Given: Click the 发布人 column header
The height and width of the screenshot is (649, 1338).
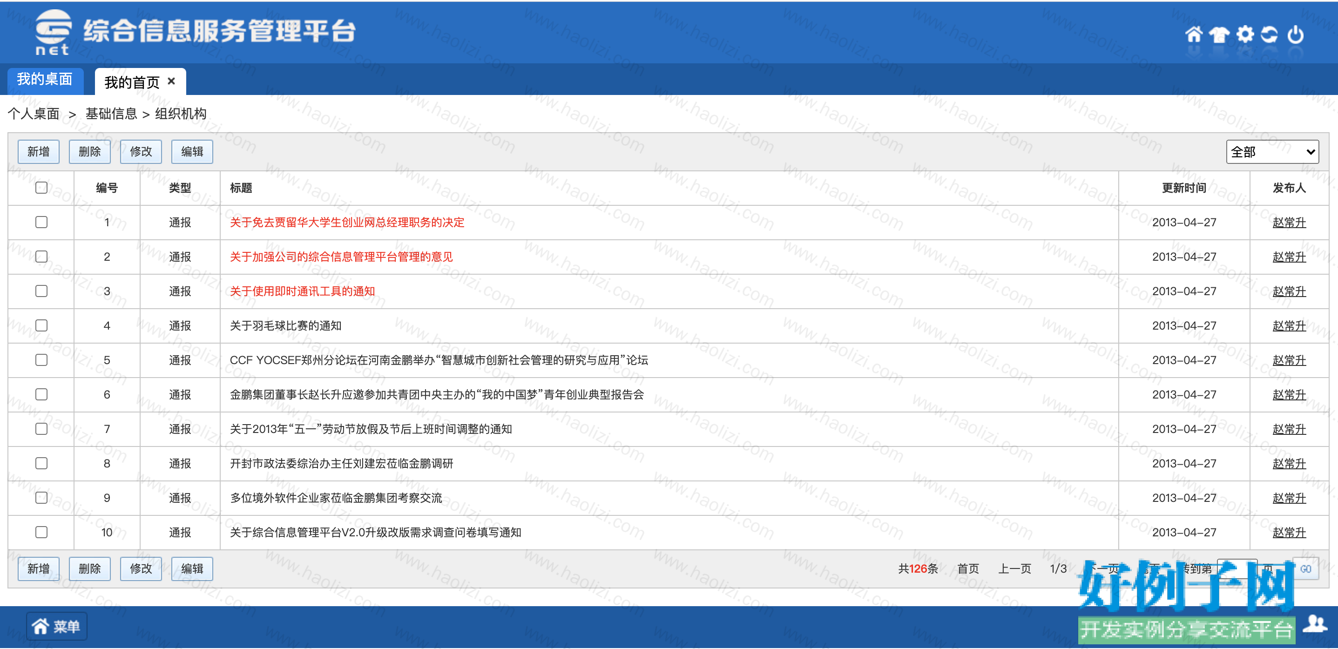Looking at the screenshot, I should (1289, 188).
